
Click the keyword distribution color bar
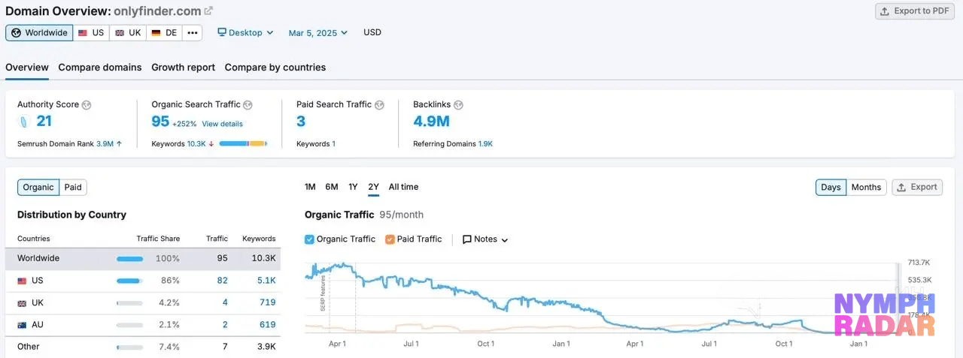(243, 143)
